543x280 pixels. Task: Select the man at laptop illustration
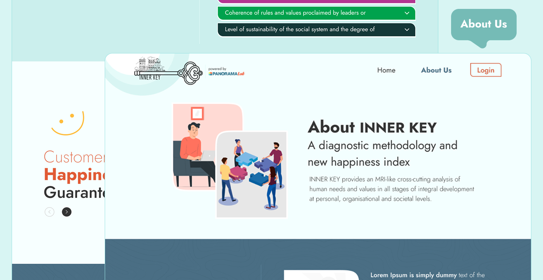click(194, 151)
